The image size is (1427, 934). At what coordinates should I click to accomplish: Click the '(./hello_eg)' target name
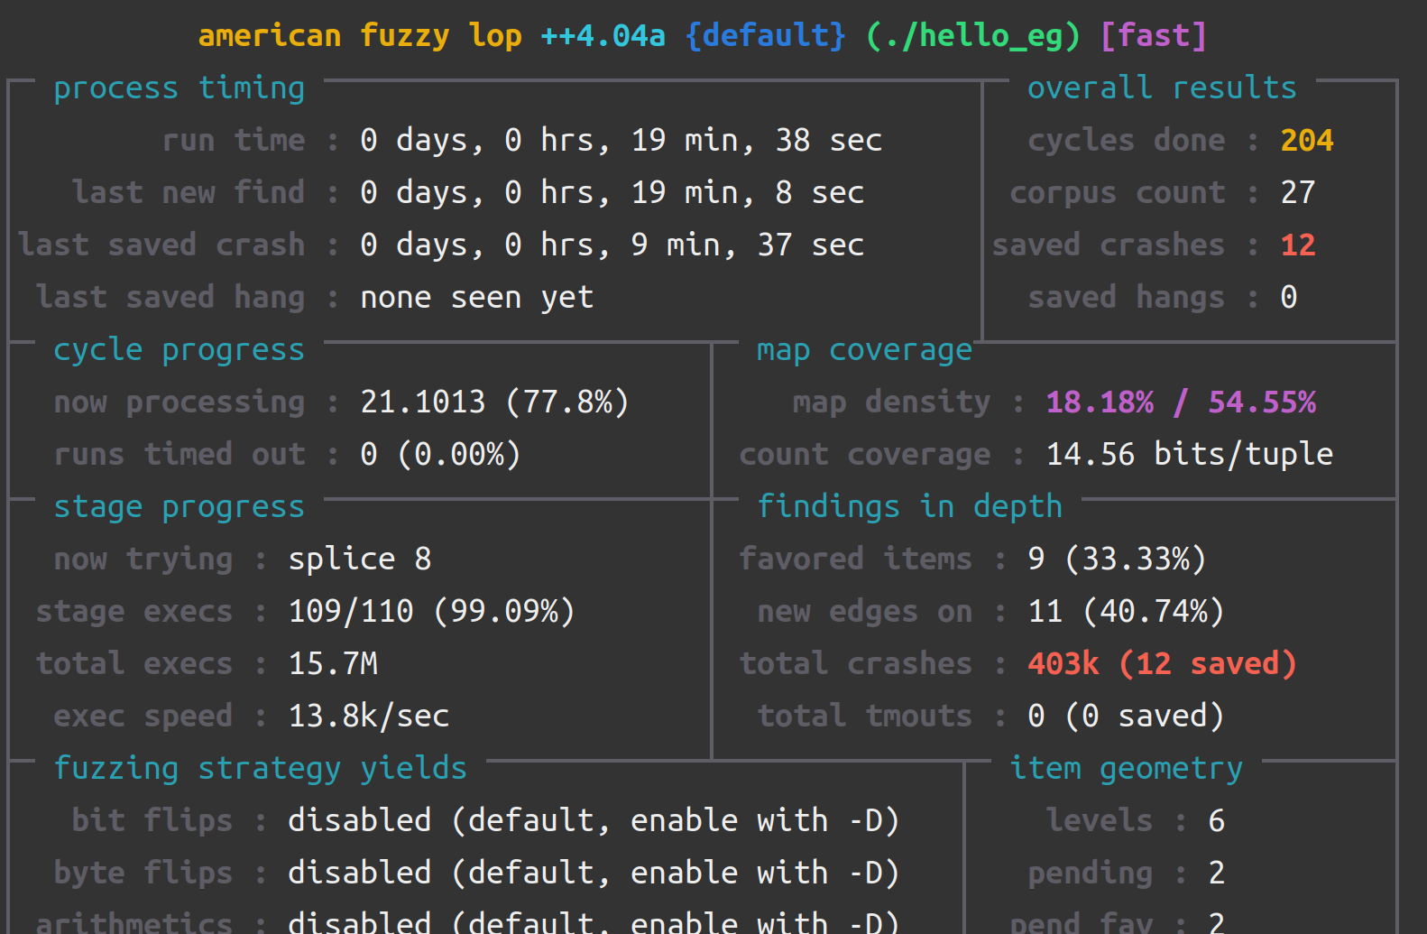tap(973, 36)
